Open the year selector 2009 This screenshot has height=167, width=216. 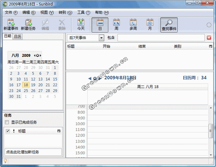[26, 55]
